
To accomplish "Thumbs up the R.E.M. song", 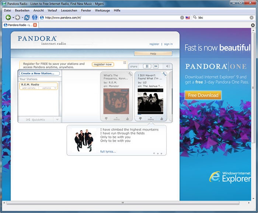I will (x=128, y=118).
